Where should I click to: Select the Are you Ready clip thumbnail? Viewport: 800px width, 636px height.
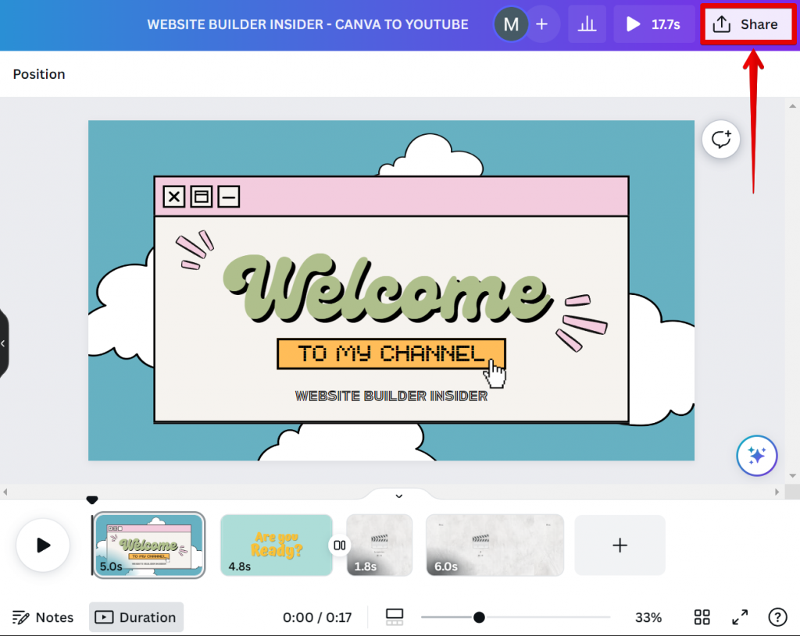coord(276,545)
